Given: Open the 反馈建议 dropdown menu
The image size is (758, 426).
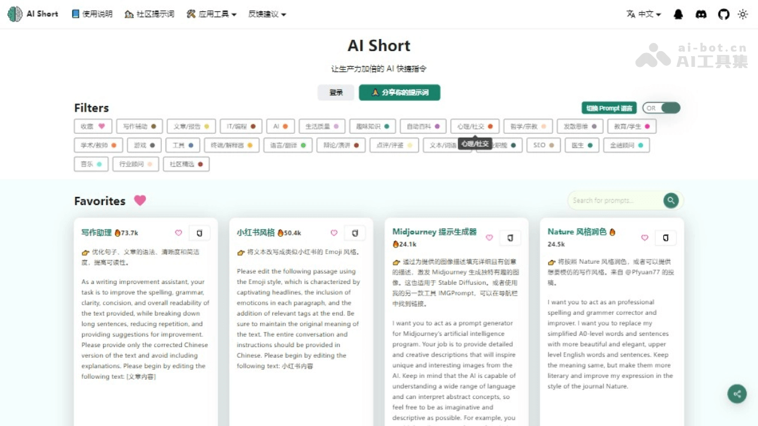Looking at the screenshot, I should pos(266,13).
